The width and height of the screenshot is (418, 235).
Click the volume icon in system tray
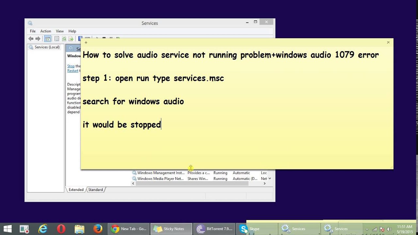coord(389,229)
